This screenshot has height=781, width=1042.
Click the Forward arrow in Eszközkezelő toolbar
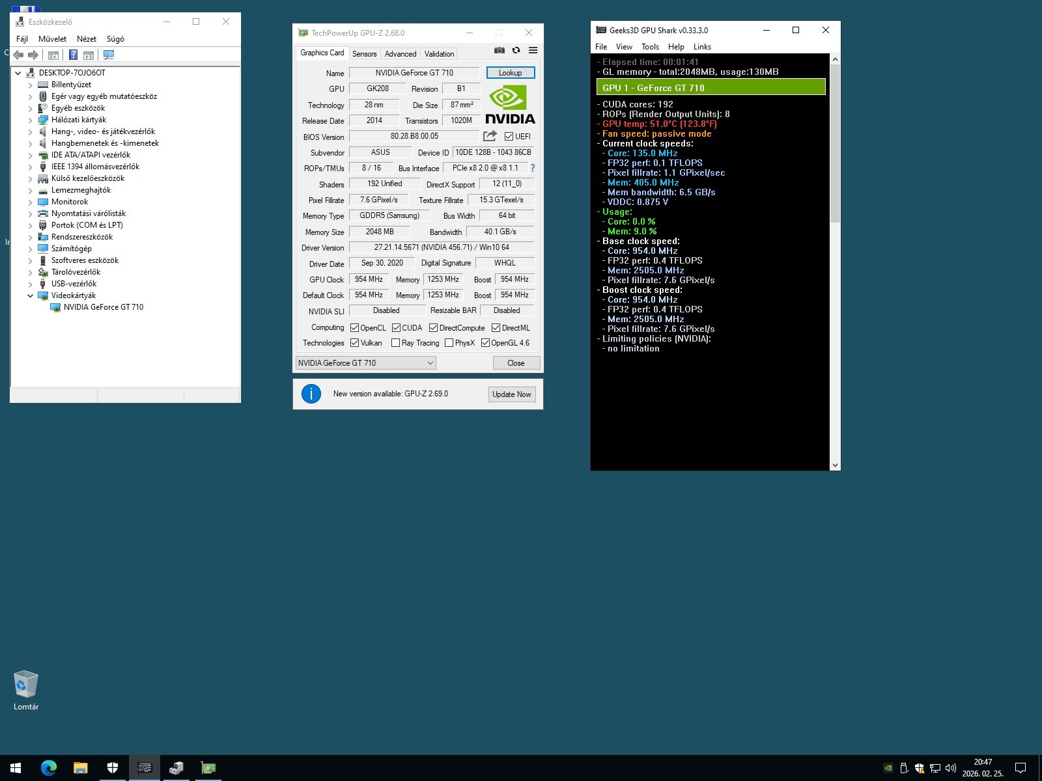33,55
